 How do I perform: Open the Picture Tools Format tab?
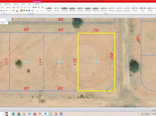(x=37, y=4)
